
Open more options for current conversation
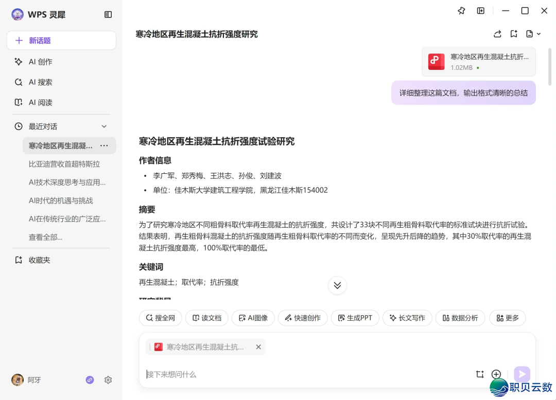coord(104,146)
